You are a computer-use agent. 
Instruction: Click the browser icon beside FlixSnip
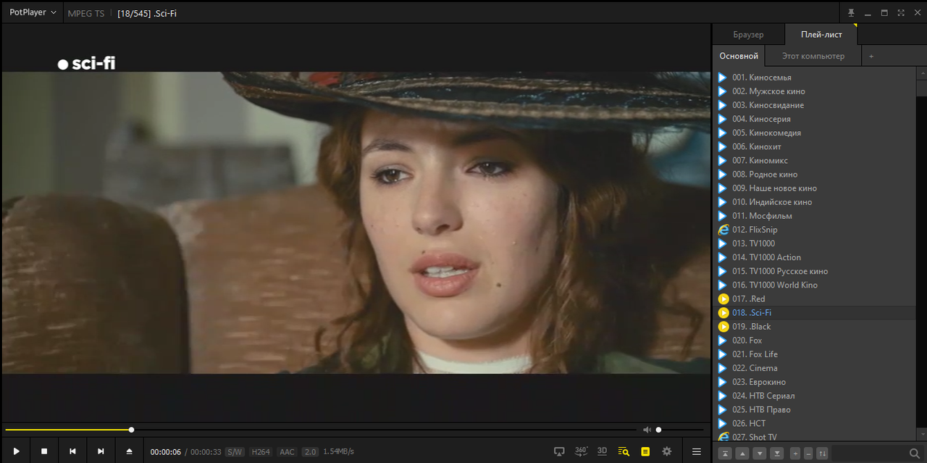point(723,230)
